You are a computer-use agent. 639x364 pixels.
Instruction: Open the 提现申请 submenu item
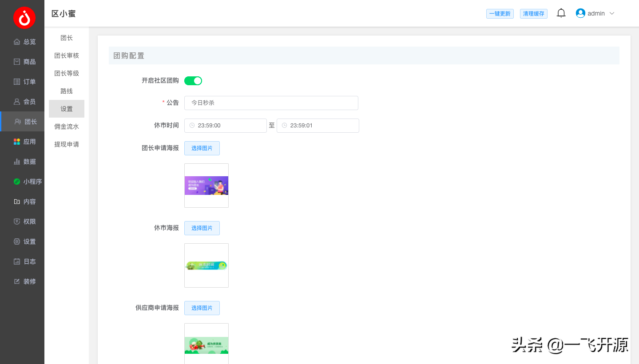(67, 144)
